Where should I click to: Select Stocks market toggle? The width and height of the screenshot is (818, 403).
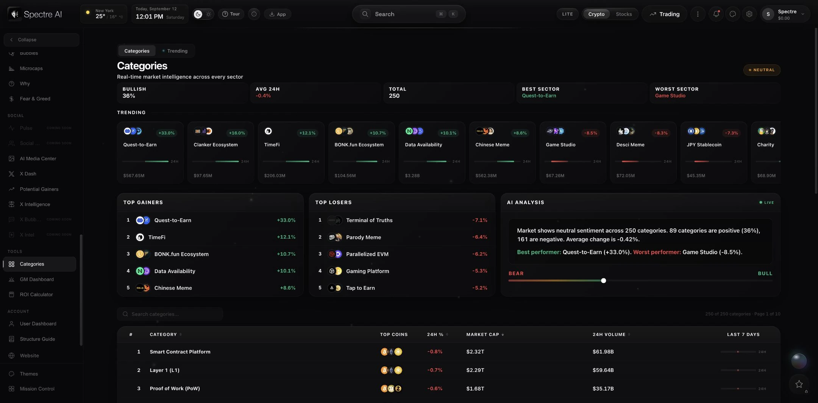pyautogui.click(x=624, y=14)
